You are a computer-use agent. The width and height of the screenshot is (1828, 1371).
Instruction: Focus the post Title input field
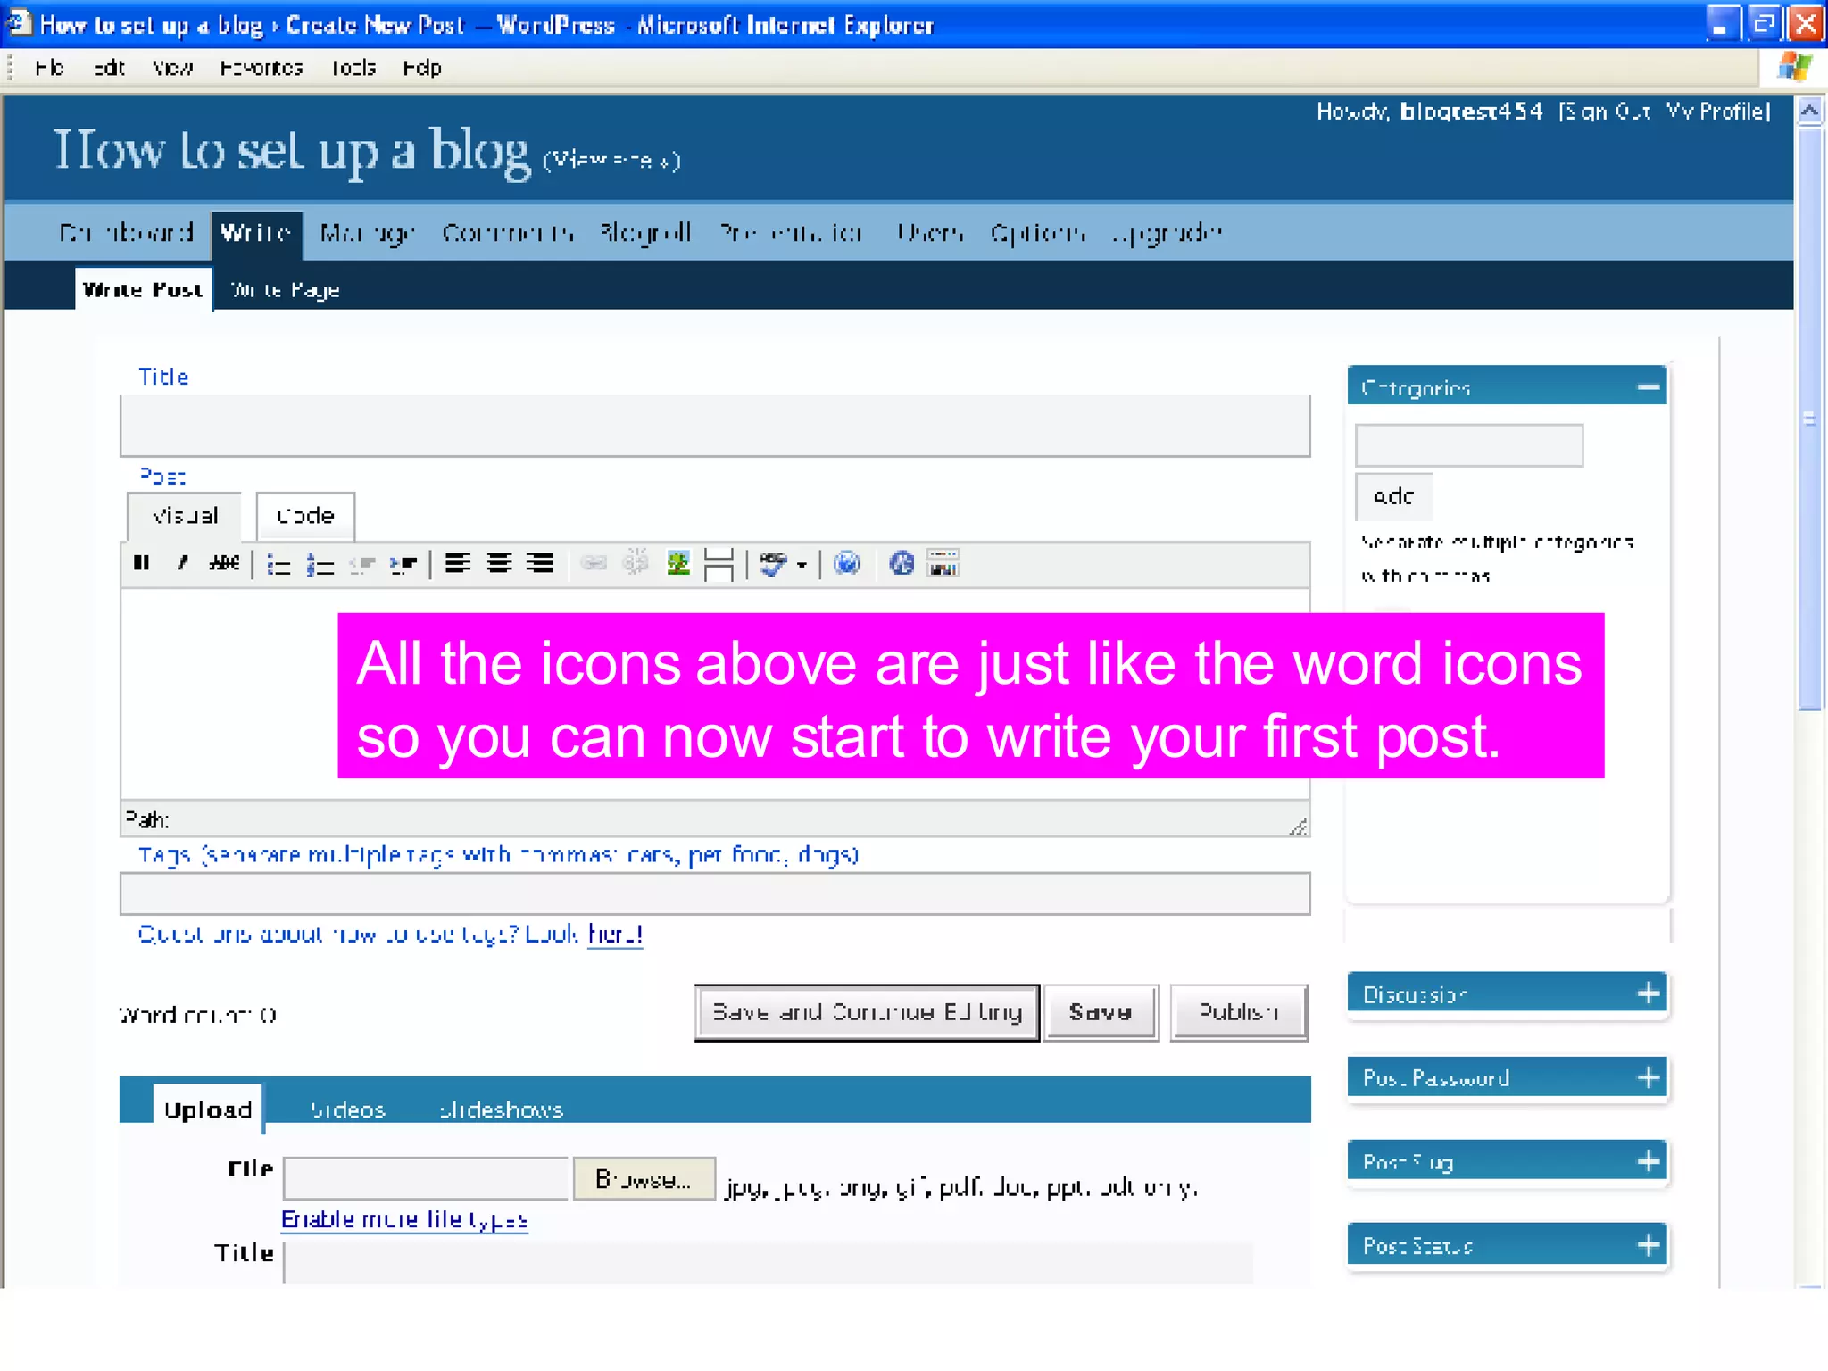point(715,426)
